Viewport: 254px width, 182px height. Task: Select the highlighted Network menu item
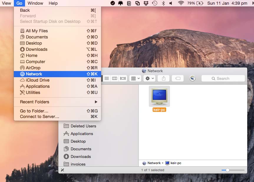click(x=57, y=74)
